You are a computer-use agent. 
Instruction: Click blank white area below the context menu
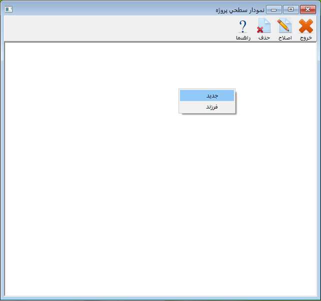[207, 200]
